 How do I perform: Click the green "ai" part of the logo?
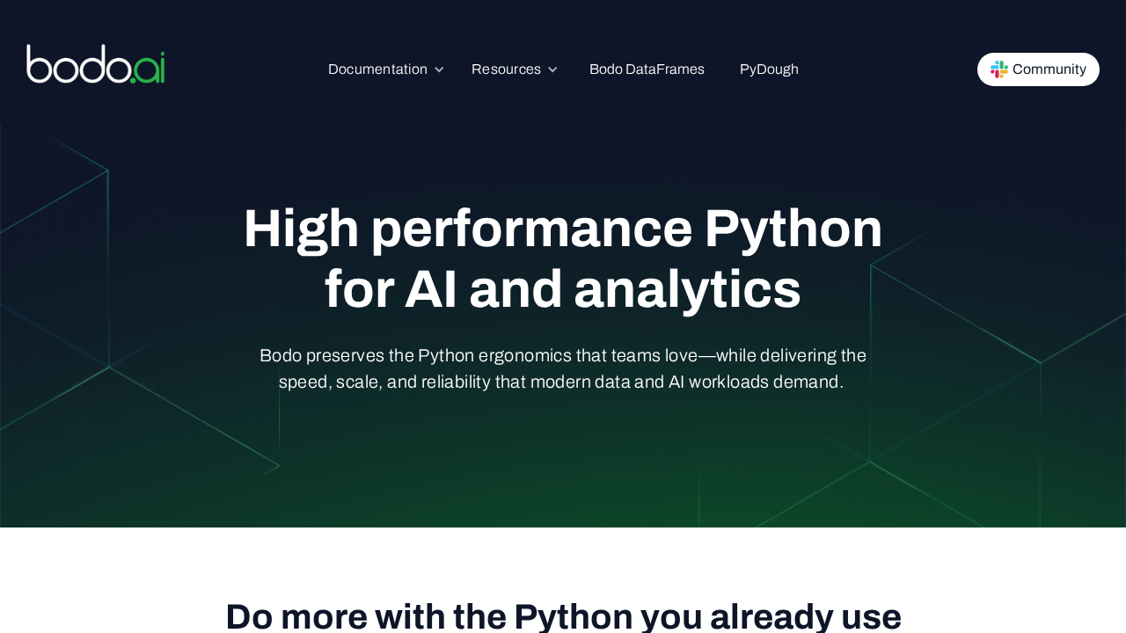pos(151,68)
